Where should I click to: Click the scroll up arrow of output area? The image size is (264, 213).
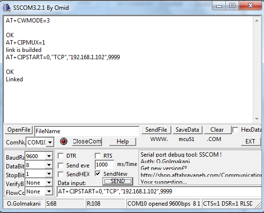click(x=257, y=21)
